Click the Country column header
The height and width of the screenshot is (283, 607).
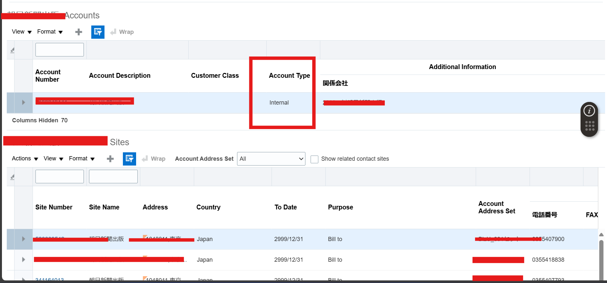pyautogui.click(x=208, y=207)
